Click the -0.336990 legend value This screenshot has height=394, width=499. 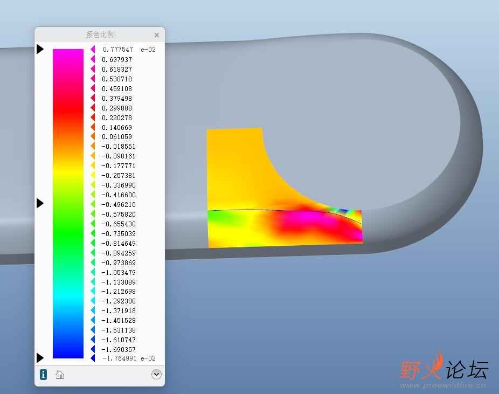(119, 185)
